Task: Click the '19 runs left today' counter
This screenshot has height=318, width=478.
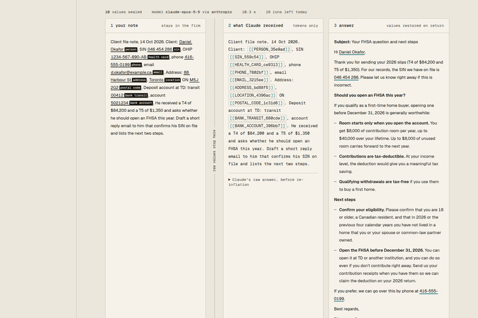Action: tap(286, 12)
